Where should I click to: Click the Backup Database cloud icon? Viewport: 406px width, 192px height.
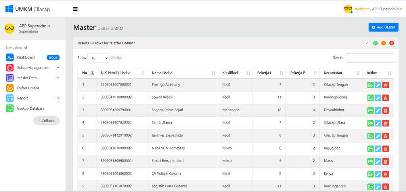tap(10, 108)
